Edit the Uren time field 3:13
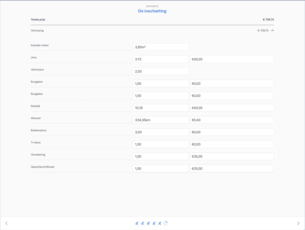Image resolution: width=305 pixels, height=230 pixels. tap(161, 59)
